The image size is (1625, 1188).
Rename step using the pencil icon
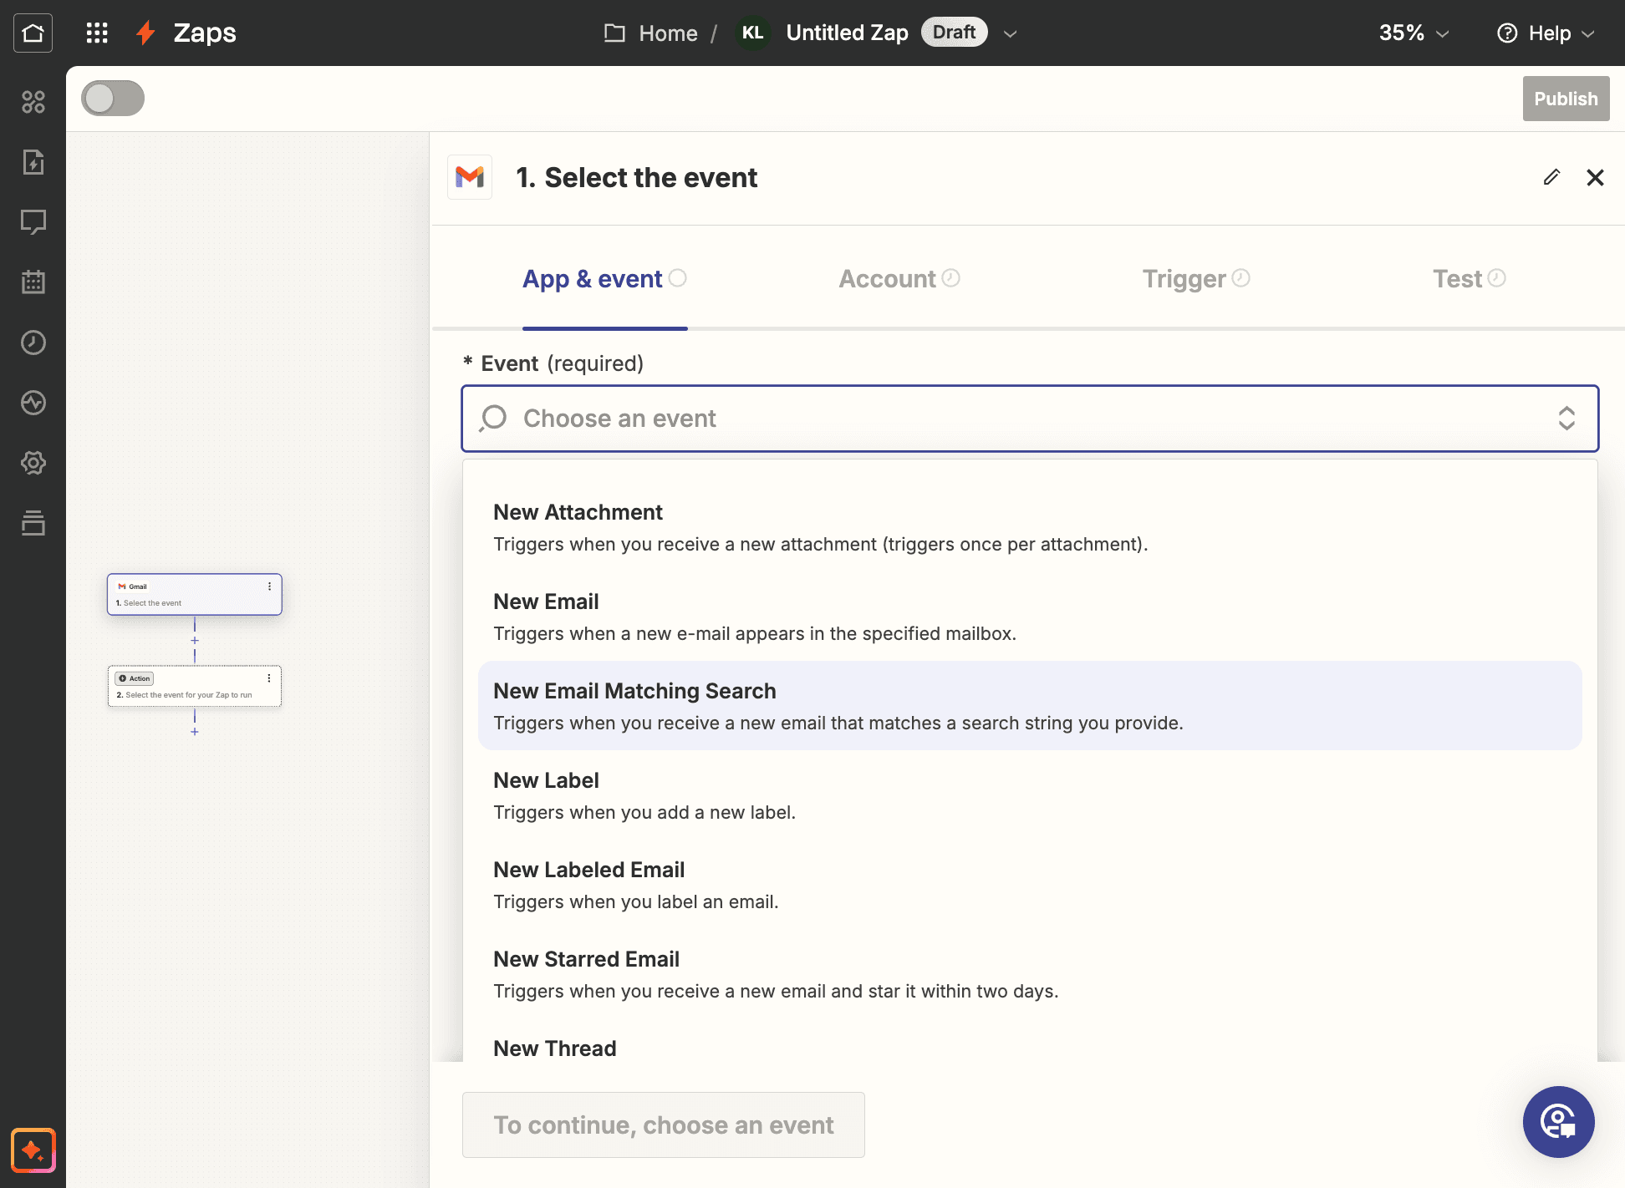(1551, 177)
